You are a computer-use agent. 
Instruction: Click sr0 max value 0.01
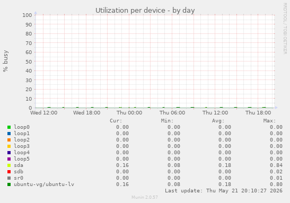pyautogui.click(x=276, y=178)
